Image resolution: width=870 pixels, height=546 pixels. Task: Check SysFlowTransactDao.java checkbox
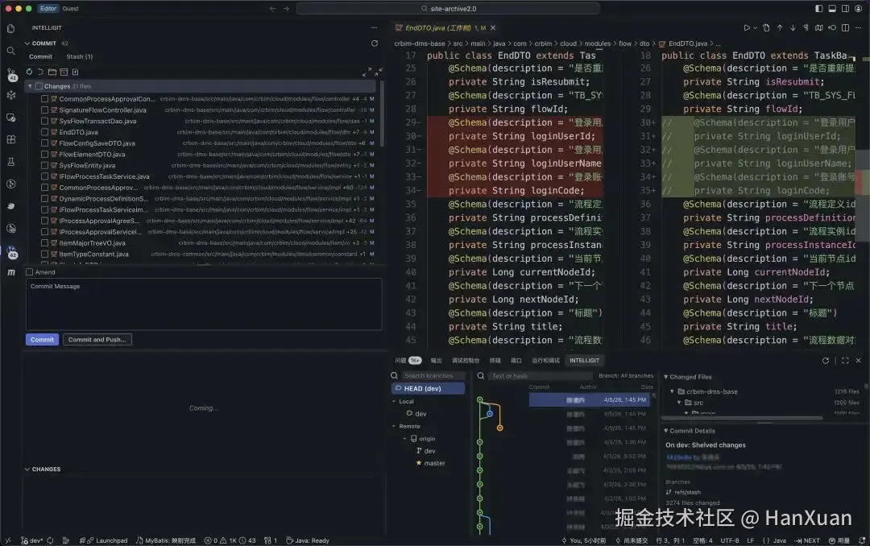[45, 121]
